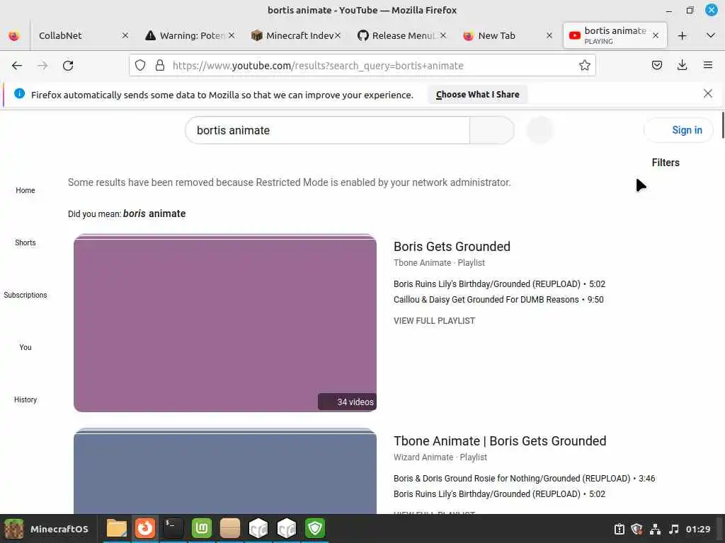
Task: Click the YouTube search submit button
Action: pyautogui.click(x=491, y=130)
